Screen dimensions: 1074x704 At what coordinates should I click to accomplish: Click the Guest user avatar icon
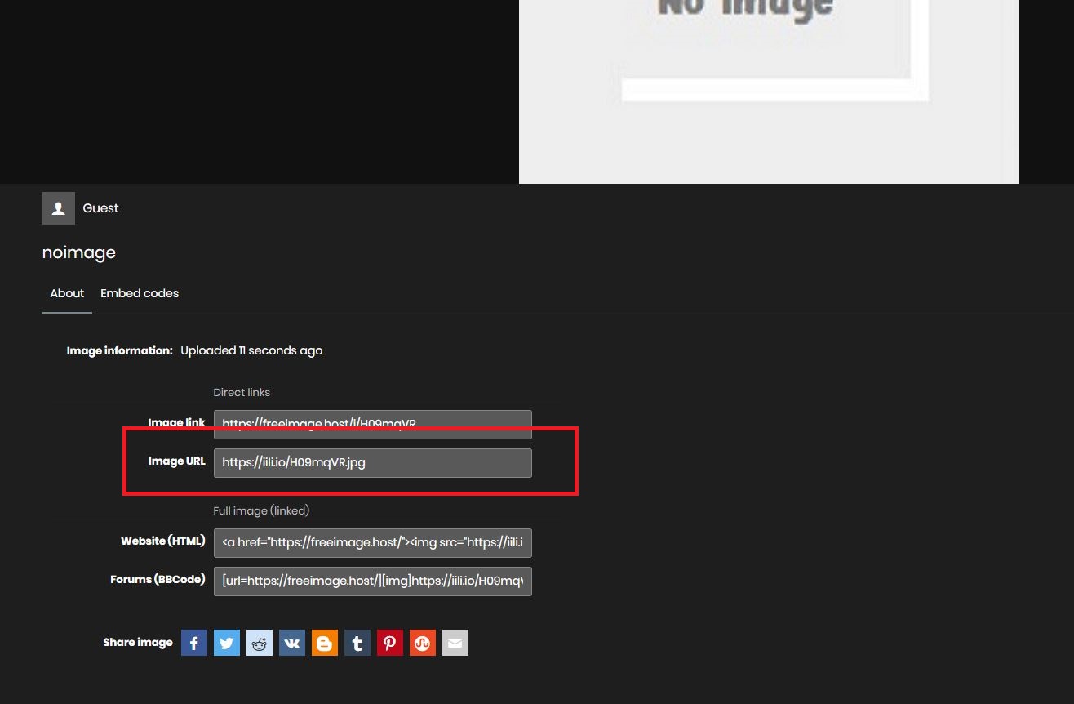(x=59, y=208)
